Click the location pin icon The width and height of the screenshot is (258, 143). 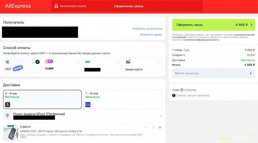7,116
